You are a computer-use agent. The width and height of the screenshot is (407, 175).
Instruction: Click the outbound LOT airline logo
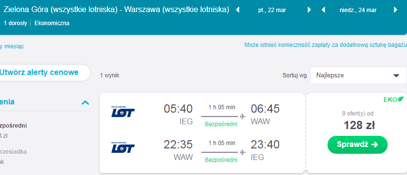pos(123,112)
